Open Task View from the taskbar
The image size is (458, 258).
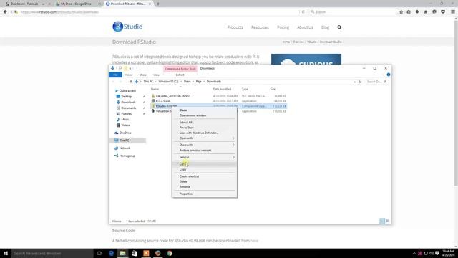(99, 253)
